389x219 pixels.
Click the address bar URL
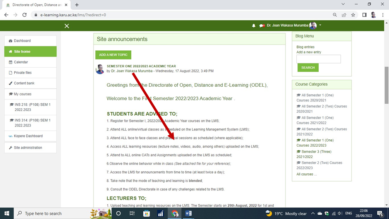point(73,15)
